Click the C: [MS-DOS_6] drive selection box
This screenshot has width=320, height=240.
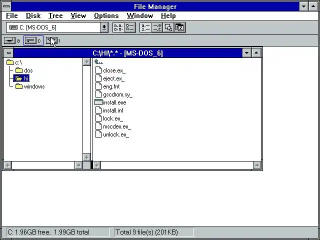point(53,27)
